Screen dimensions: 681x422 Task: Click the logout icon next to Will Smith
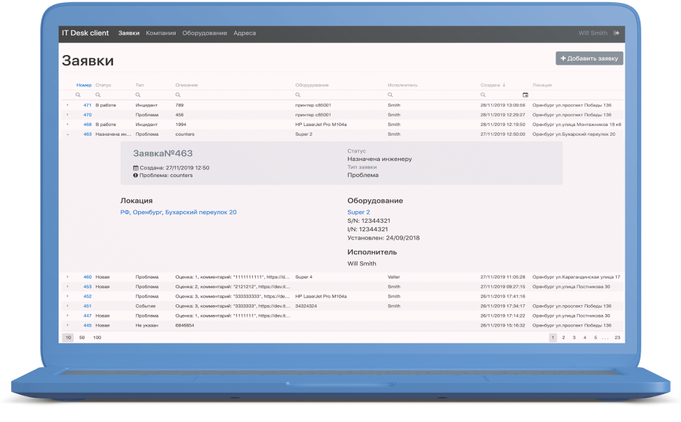(616, 33)
